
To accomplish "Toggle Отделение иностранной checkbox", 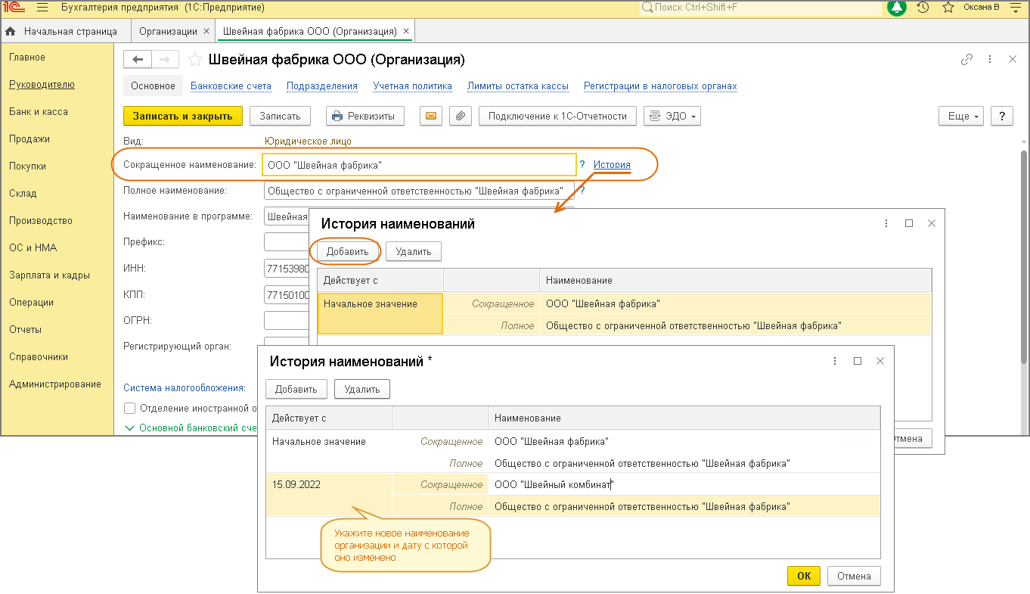I will click(x=130, y=409).
